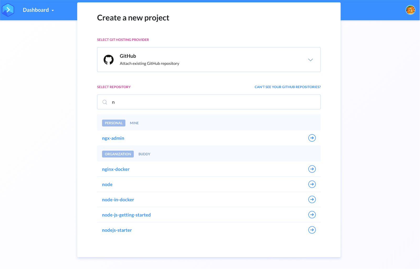Screen dimensions: 420x269
Task: Open the user avatar menu
Action: click(x=410, y=10)
